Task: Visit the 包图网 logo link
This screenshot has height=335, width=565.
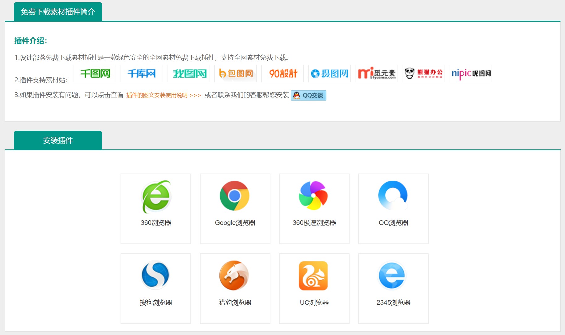Action: [x=236, y=74]
